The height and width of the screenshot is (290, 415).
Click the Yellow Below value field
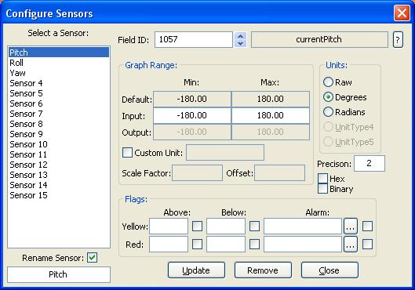tap(226, 226)
